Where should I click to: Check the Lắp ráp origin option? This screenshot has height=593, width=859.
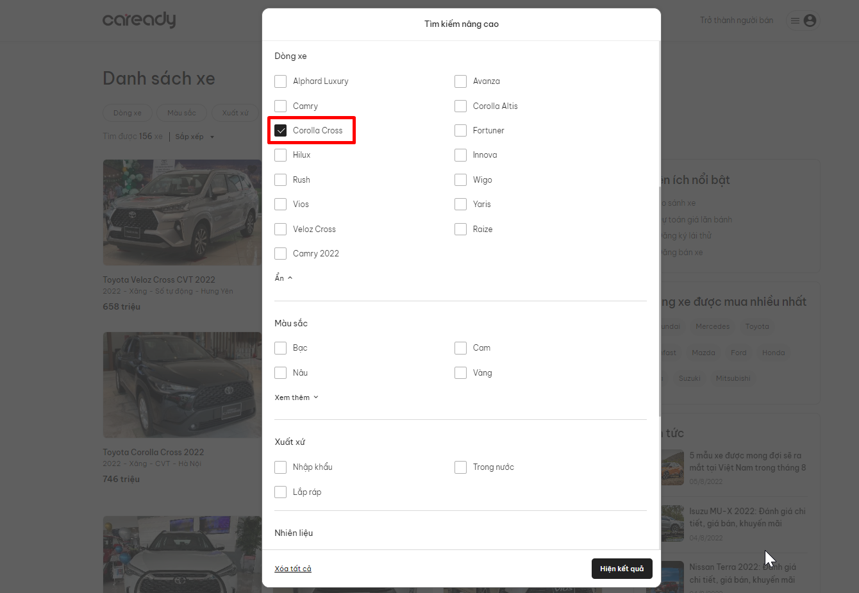280,492
